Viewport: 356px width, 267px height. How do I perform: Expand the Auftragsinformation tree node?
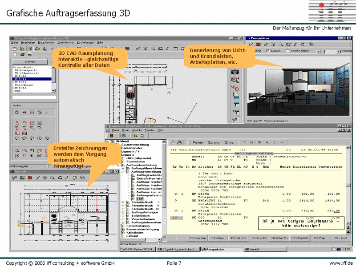(123, 222)
